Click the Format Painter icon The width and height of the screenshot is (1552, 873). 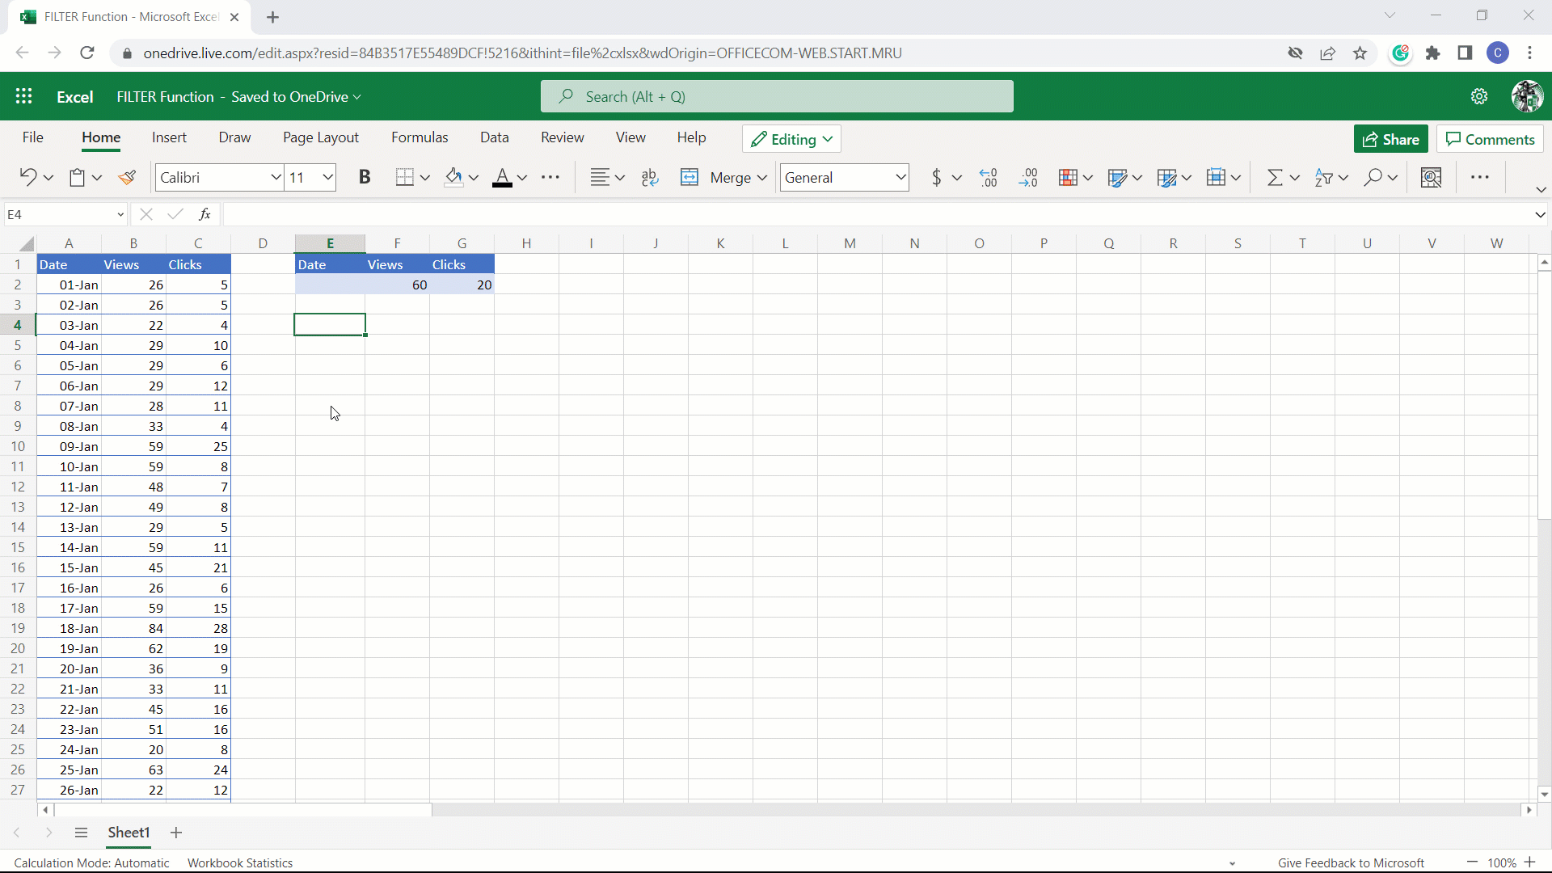(x=127, y=178)
